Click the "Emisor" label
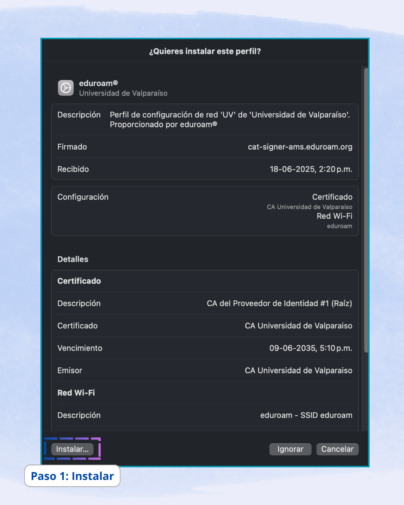 [x=70, y=371]
